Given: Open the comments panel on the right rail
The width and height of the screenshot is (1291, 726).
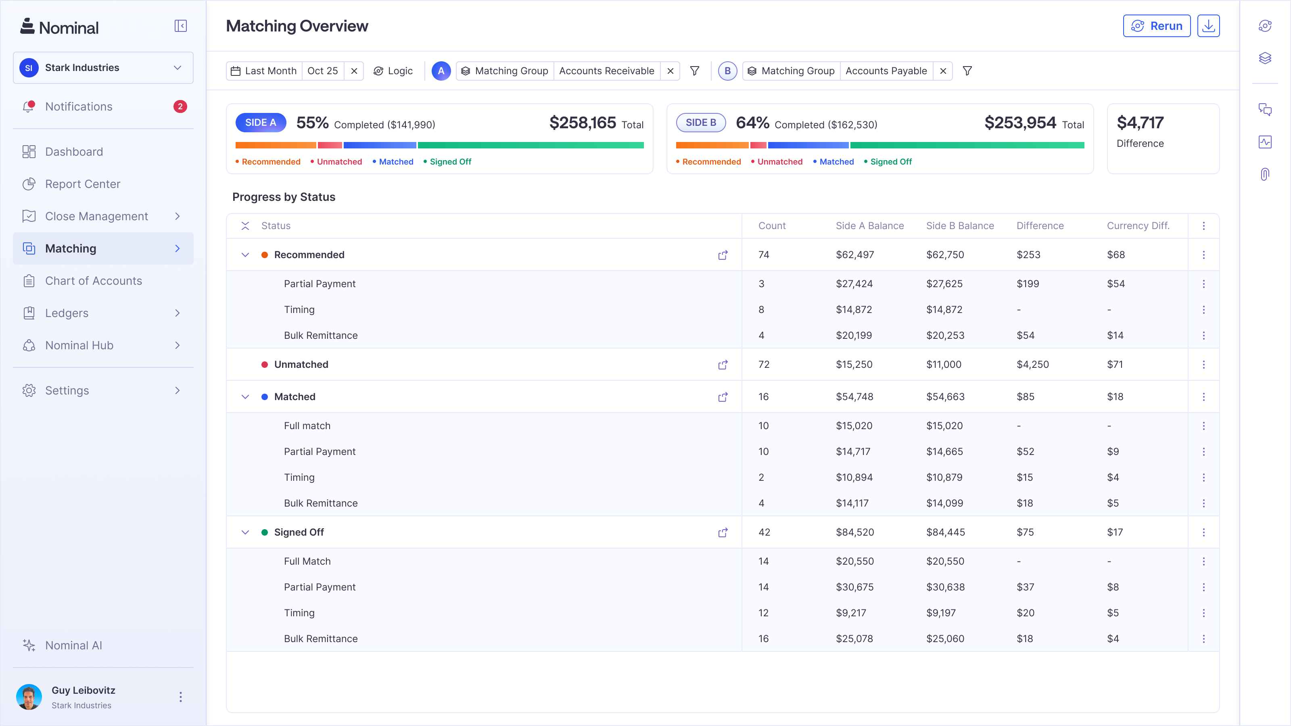Looking at the screenshot, I should [x=1265, y=110].
